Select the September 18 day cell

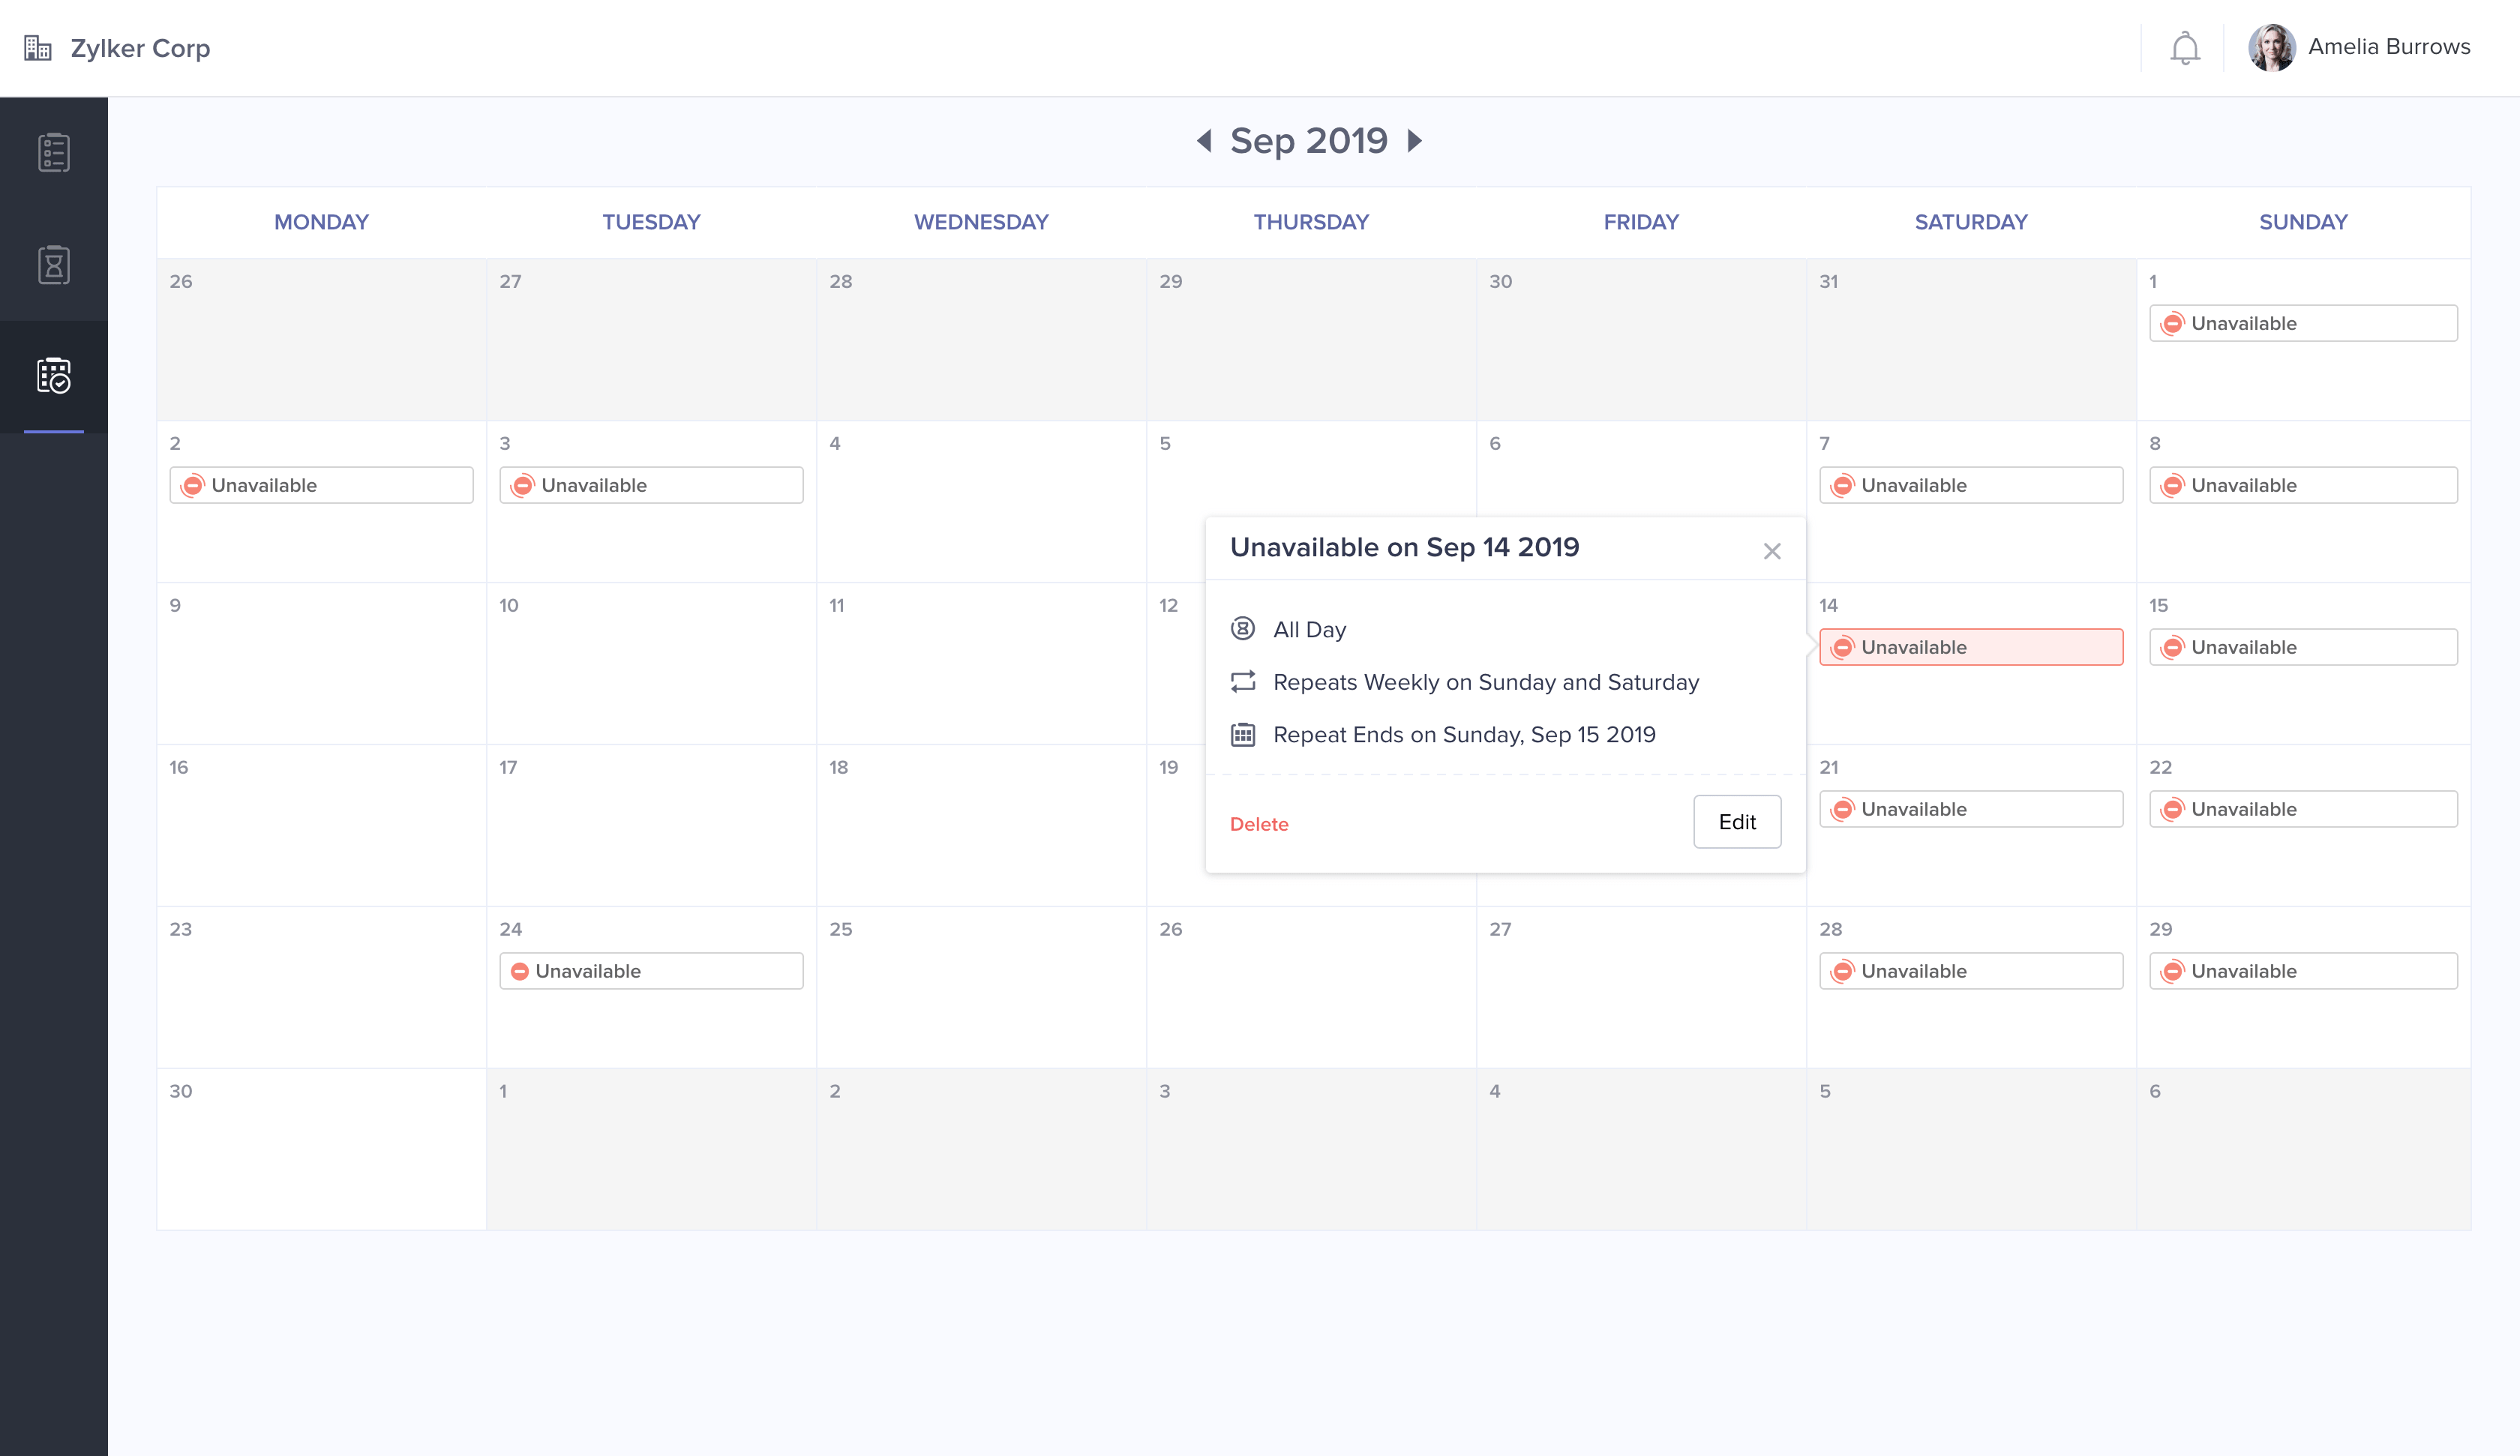pos(981,826)
